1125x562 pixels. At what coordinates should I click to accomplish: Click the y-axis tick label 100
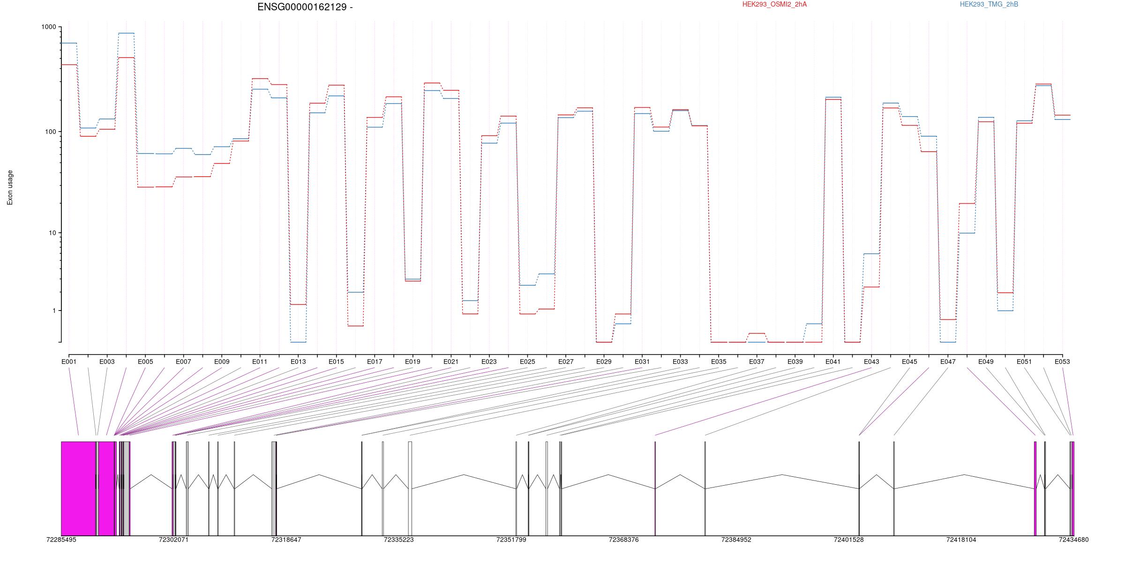[50, 132]
